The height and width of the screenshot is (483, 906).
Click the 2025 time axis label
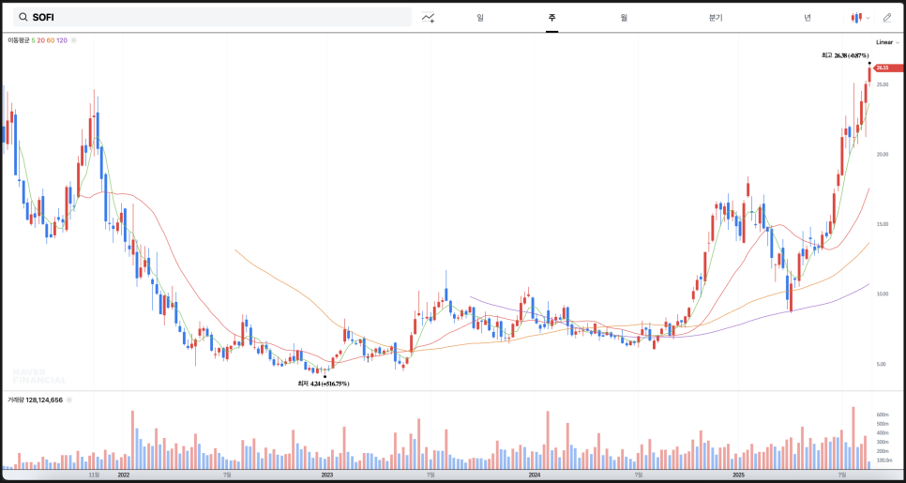[738, 475]
